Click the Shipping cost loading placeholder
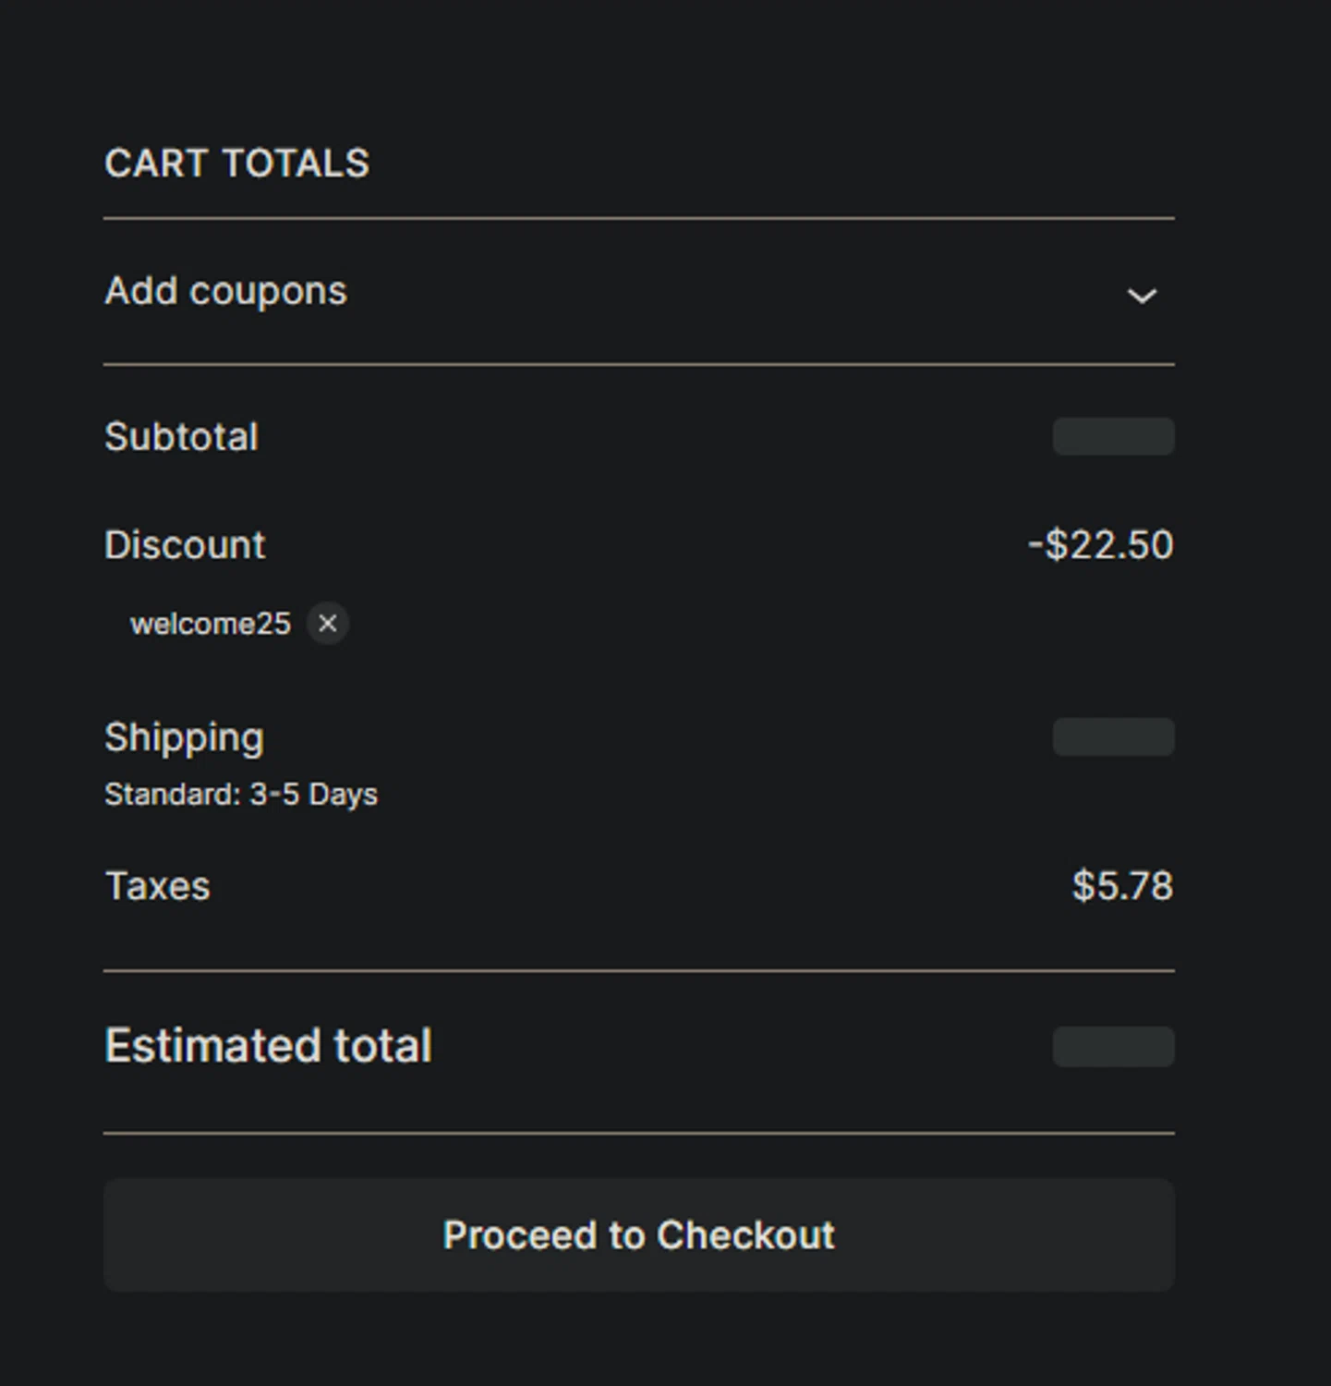 coord(1114,737)
